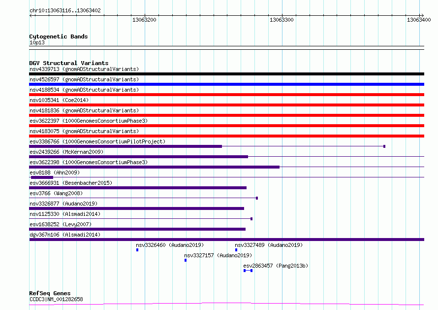Open the RefSeq Genes track heading
Viewport: 438px width, 310px height.
50,293
